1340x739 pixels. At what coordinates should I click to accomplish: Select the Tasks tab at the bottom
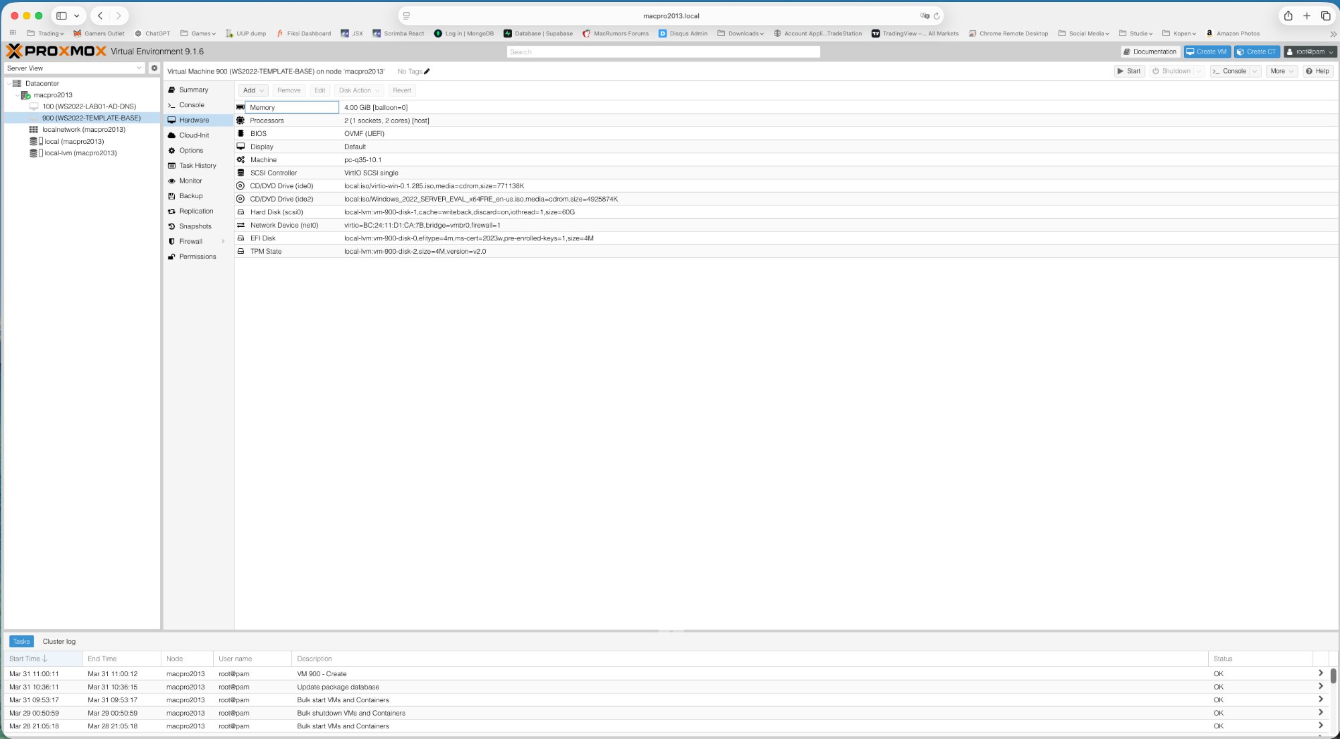tap(21, 641)
